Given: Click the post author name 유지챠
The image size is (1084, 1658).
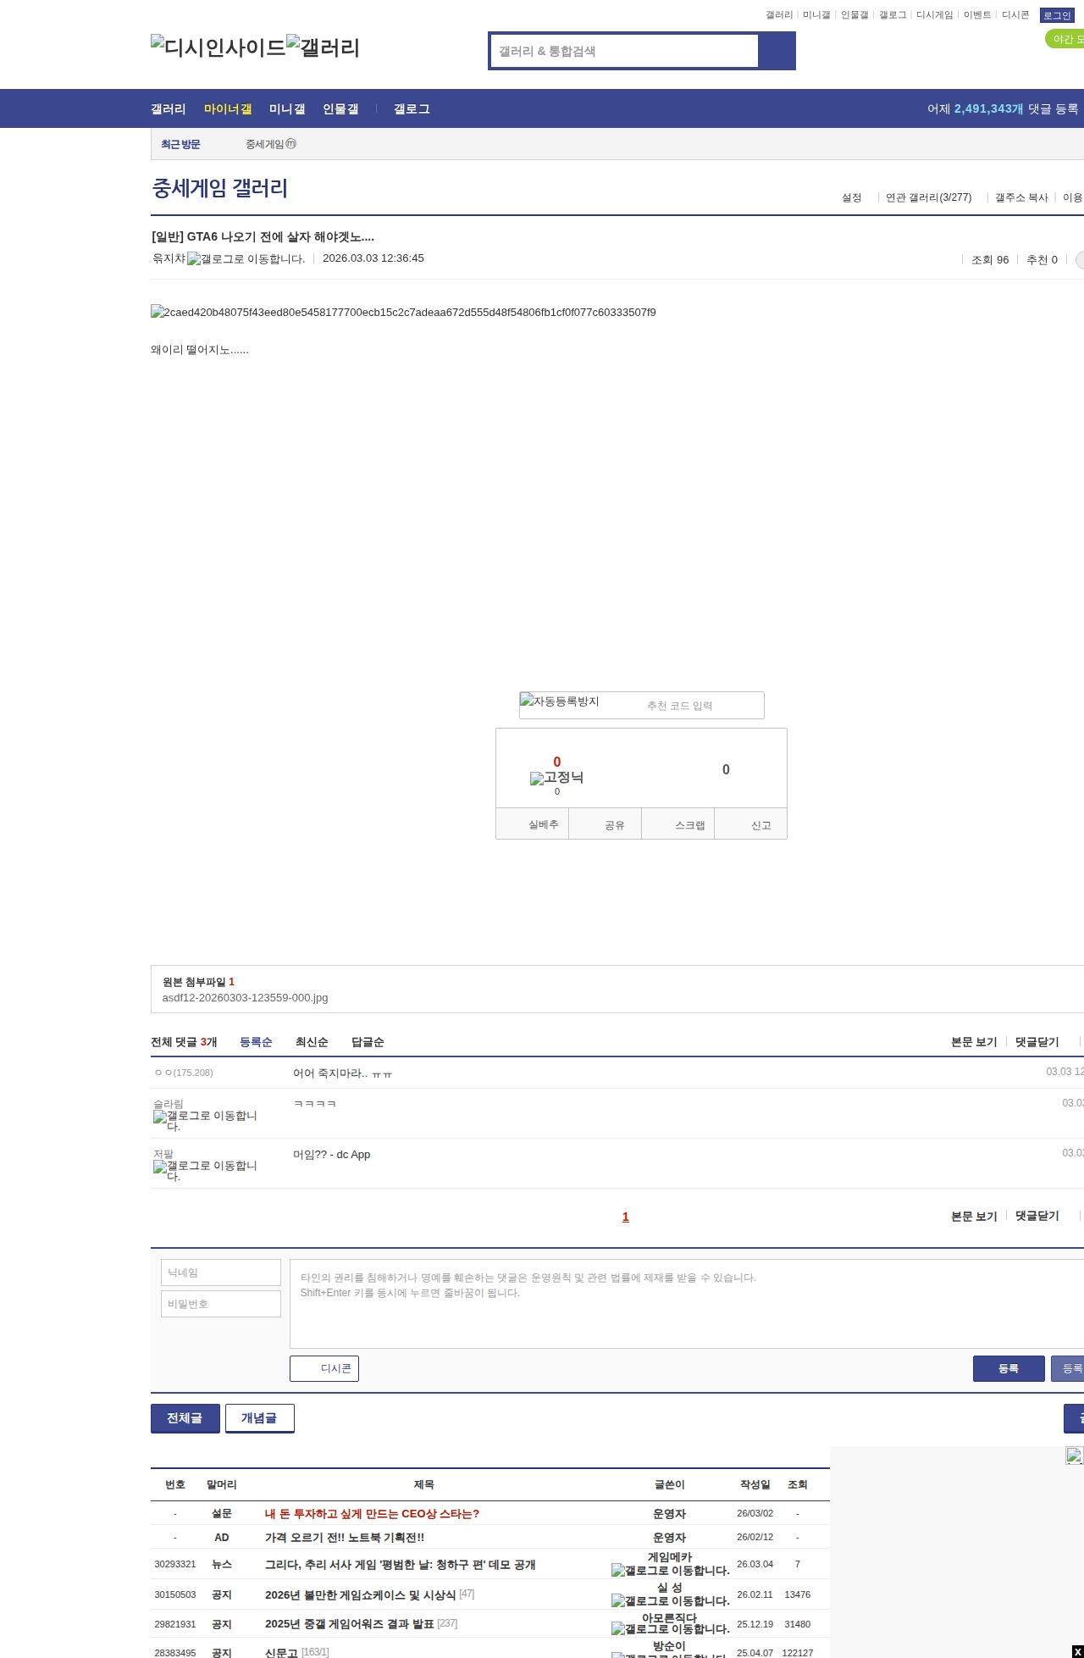Looking at the screenshot, I should pyautogui.click(x=169, y=258).
